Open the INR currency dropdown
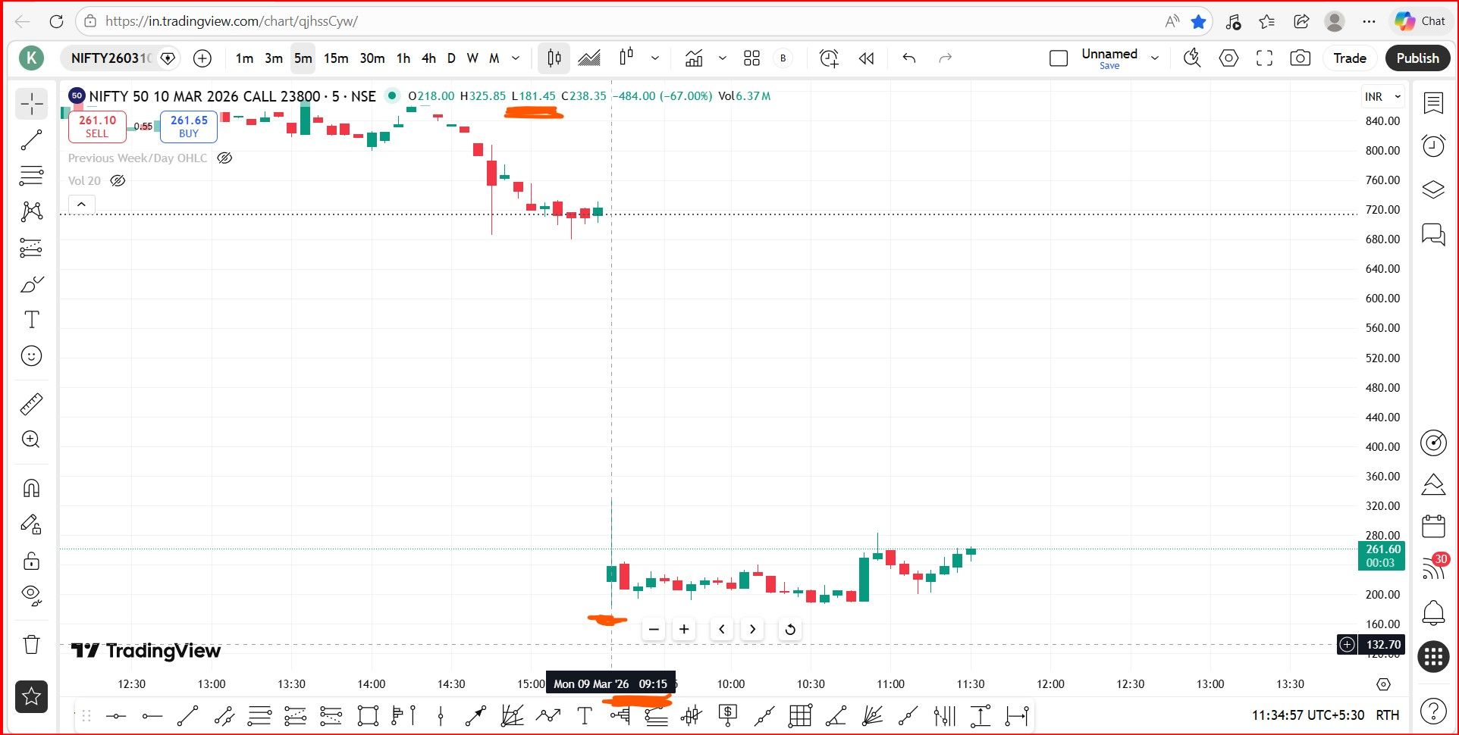The height and width of the screenshot is (735, 1459). tap(1383, 97)
